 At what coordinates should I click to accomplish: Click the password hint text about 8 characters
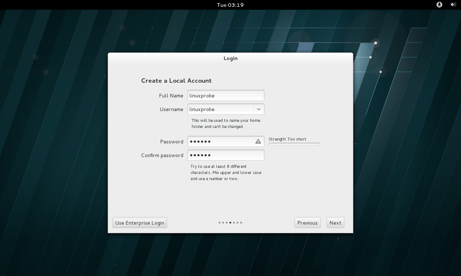(x=226, y=172)
